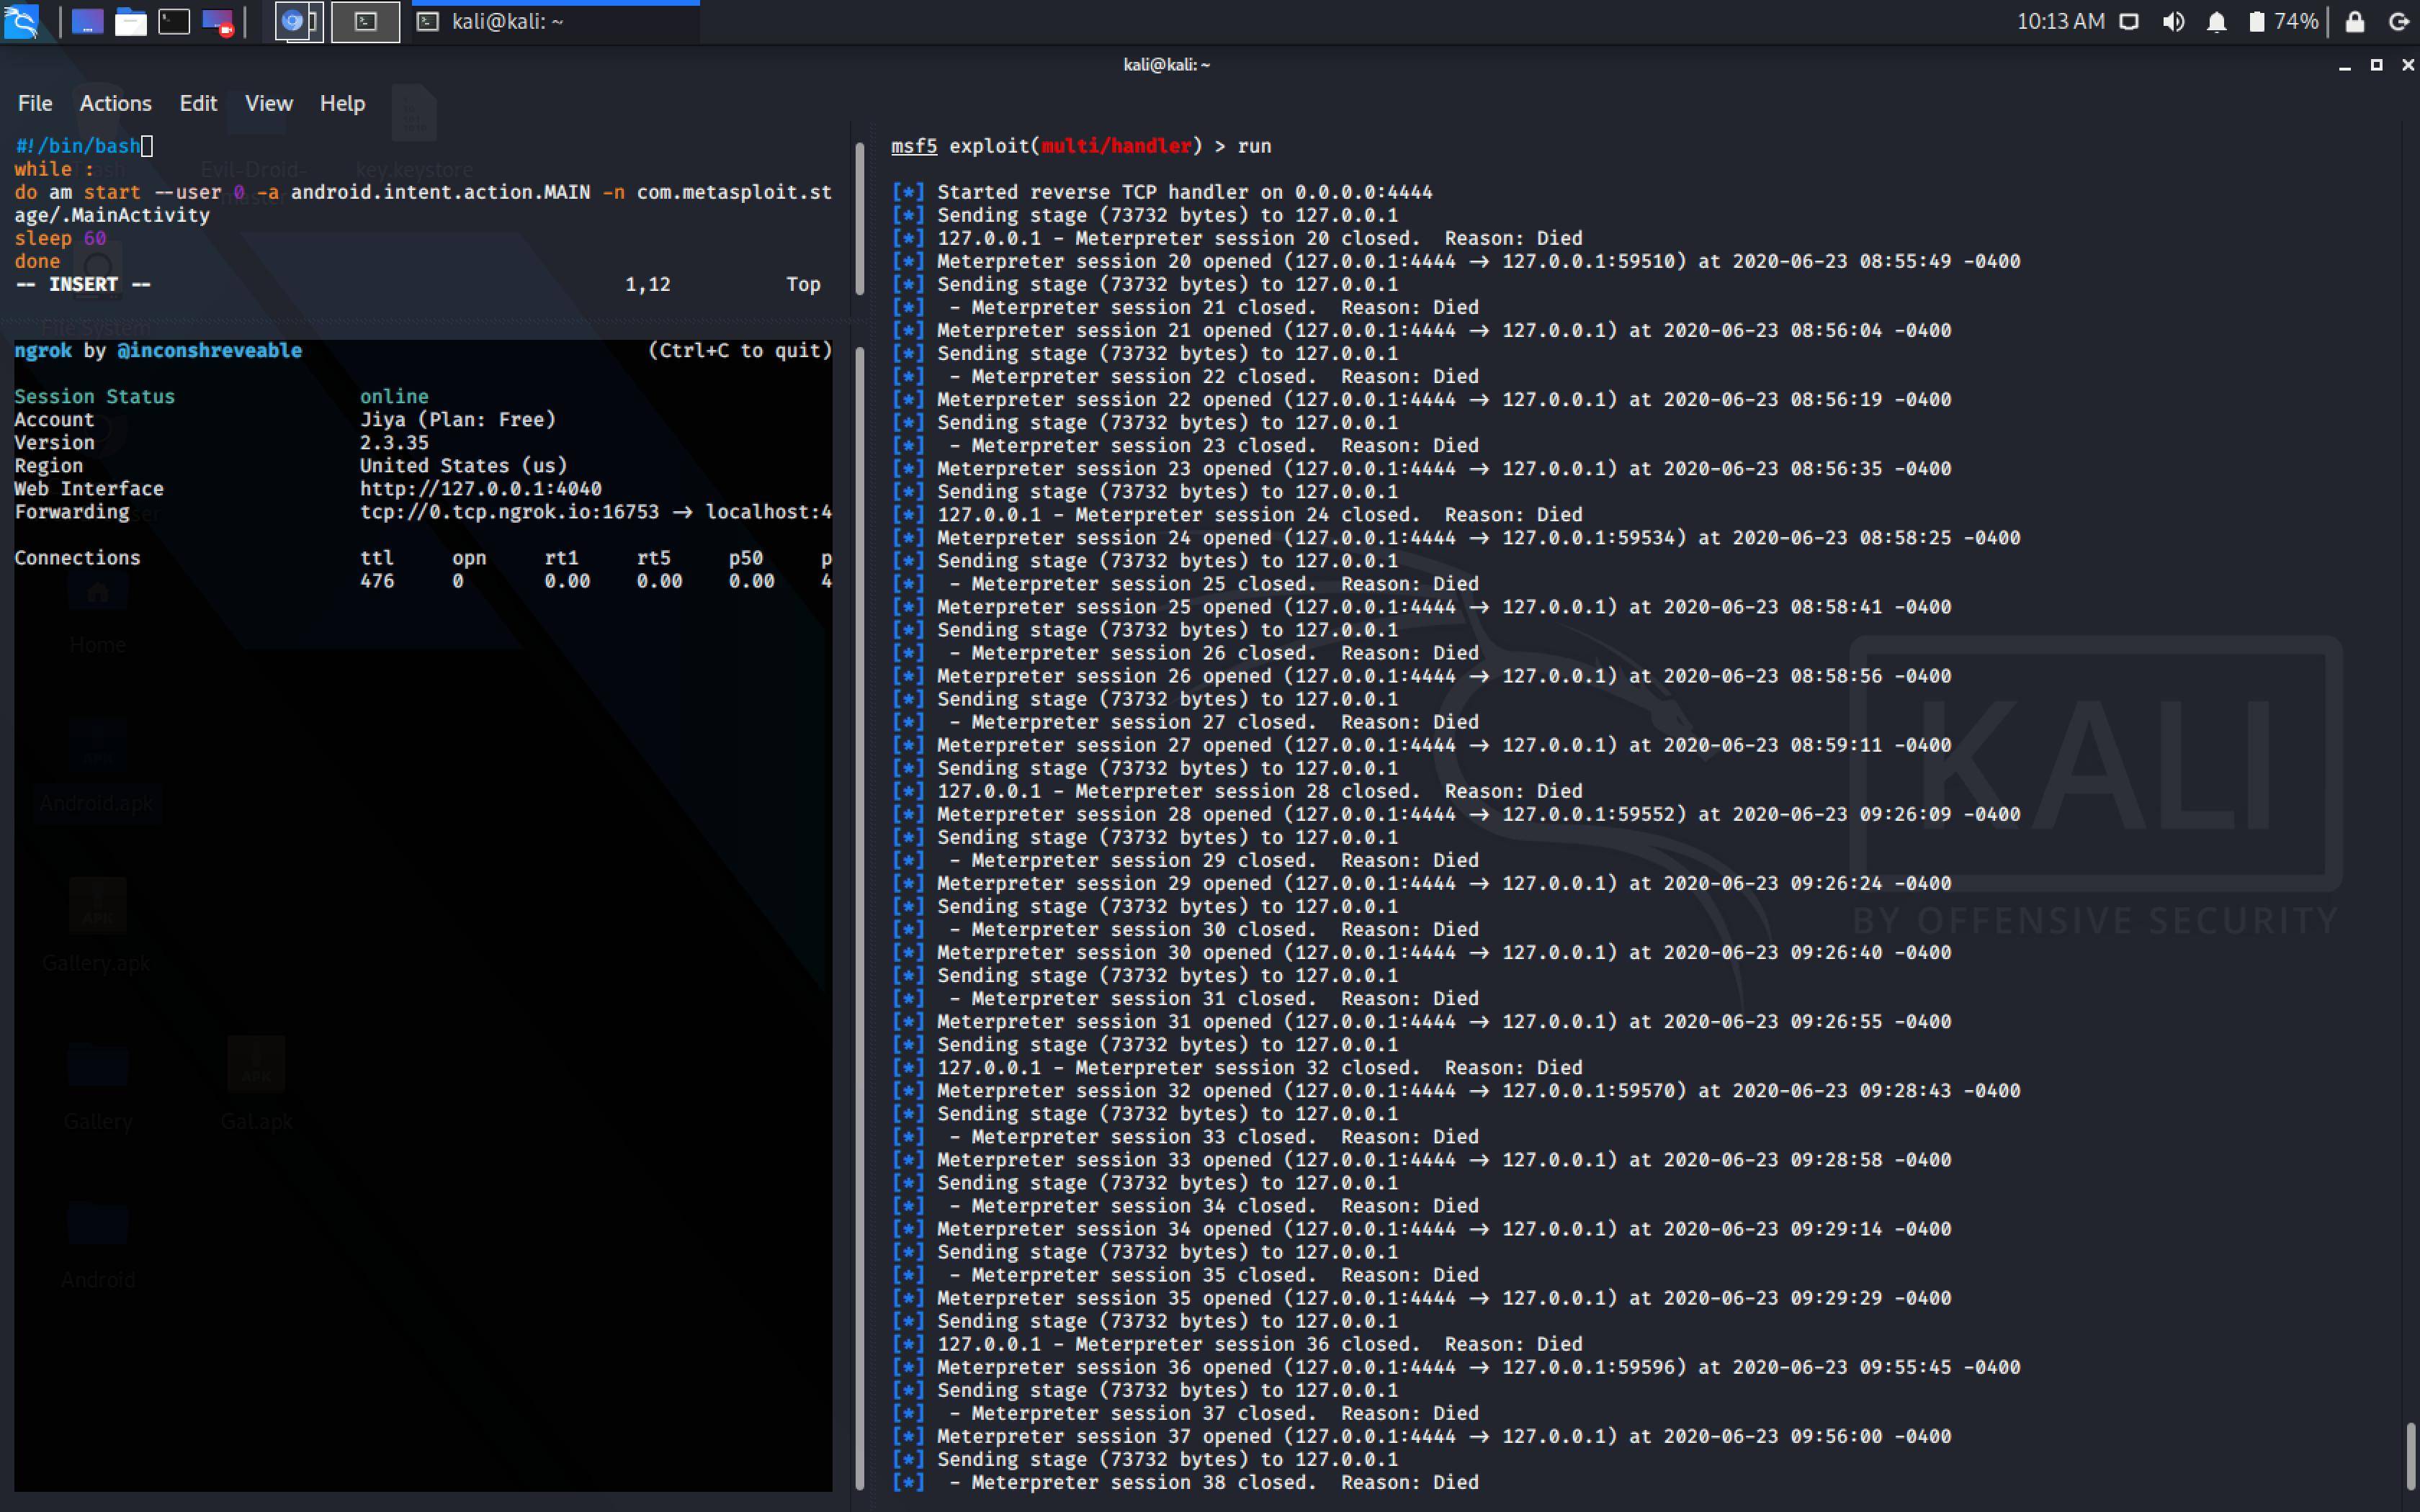This screenshot has width=2420, height=1512.
Task: Click the 10:13 AM clock
Action: 2060,21
